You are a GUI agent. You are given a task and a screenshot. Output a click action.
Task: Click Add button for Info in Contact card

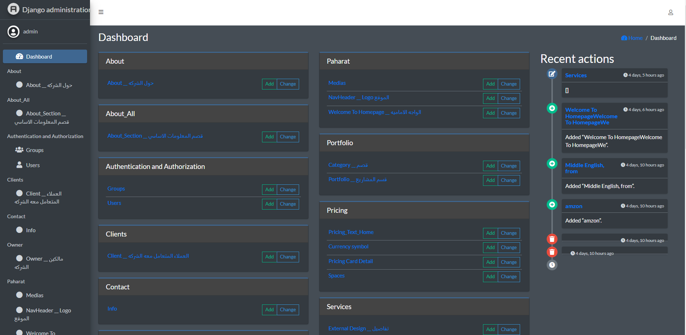(x=269, y=309)
